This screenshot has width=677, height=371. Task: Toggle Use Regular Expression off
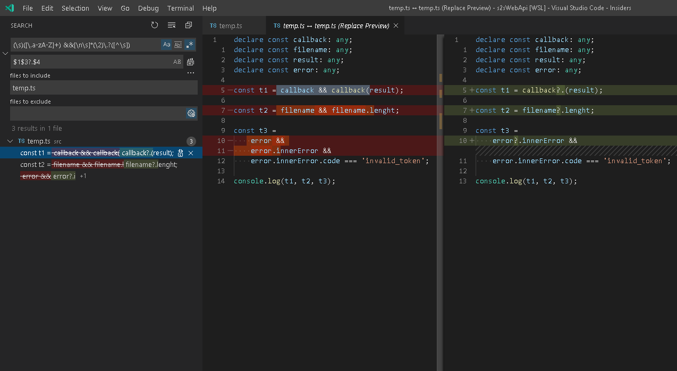point(189,44)
